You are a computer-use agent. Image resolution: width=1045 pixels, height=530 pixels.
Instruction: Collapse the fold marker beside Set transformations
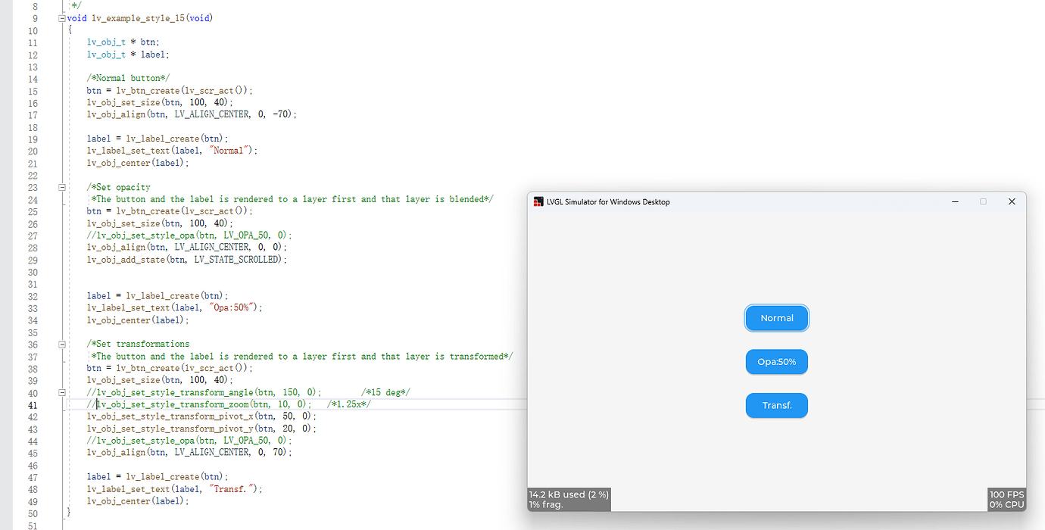coord(61,343)
